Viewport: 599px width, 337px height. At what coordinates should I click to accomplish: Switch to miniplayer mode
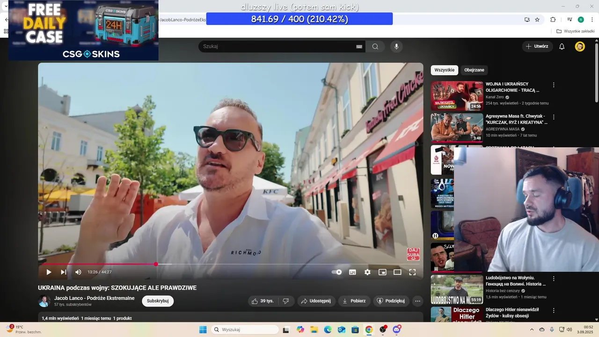(x=382, y=272)
